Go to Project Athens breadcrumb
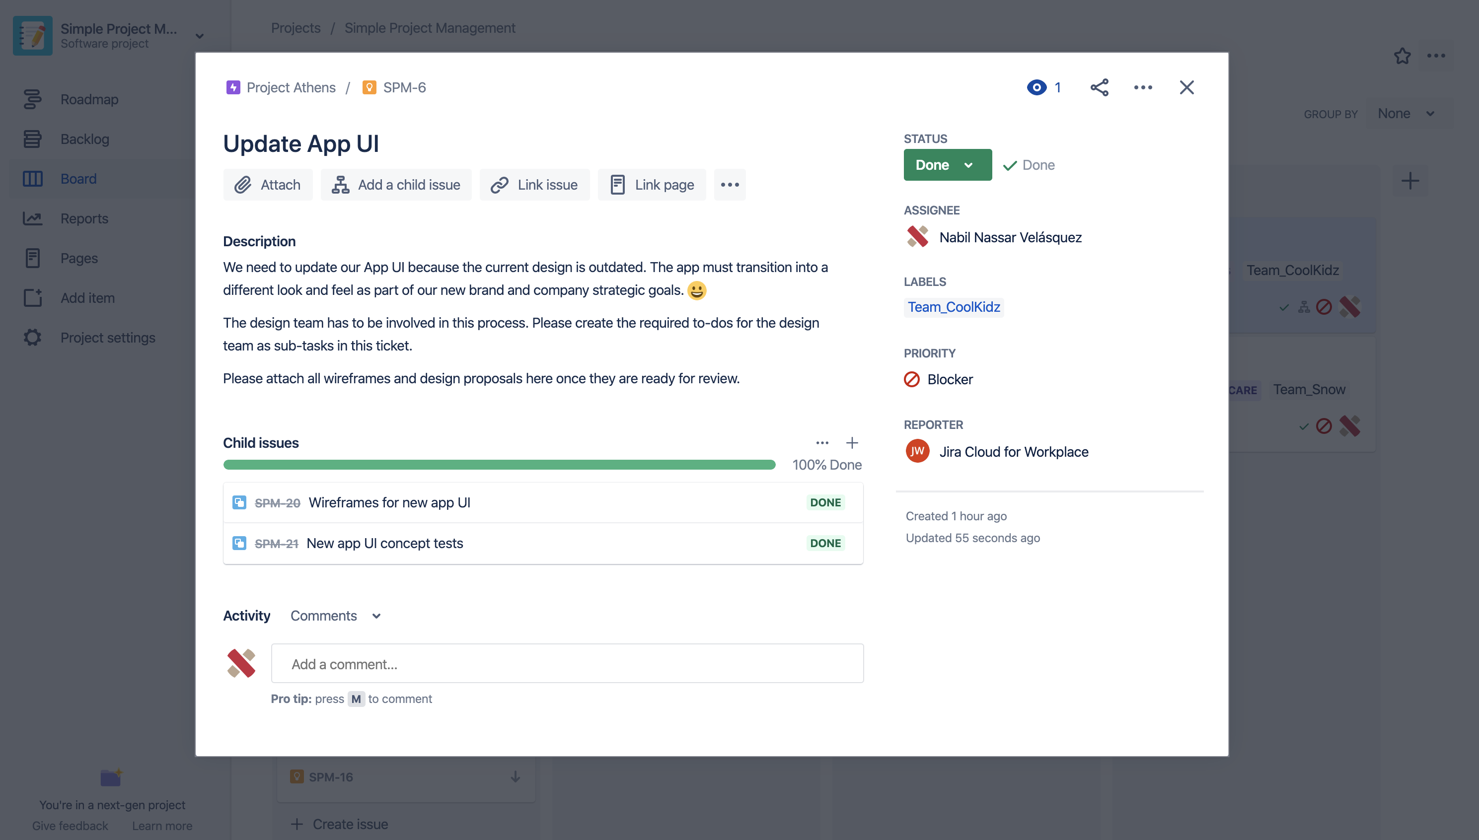The height and width of the screenshot is (840, 1479). [290, 87]
